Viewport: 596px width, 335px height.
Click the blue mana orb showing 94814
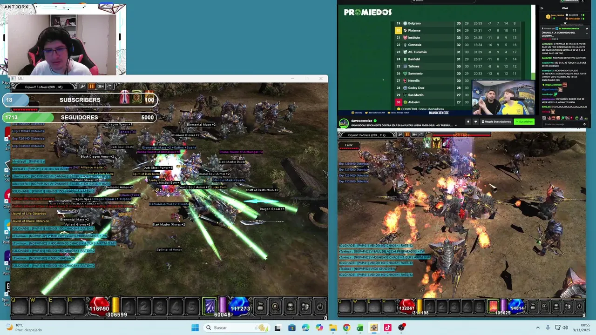[x=517, y=307]
